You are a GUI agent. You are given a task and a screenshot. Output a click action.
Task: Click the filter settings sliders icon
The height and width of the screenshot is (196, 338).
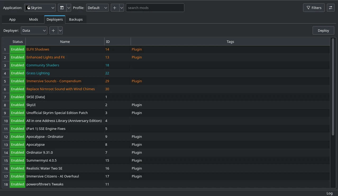point(331,8)
